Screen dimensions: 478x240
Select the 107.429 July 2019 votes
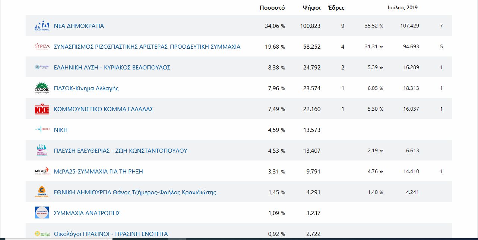pyautogui.click(x=409, y=26)
